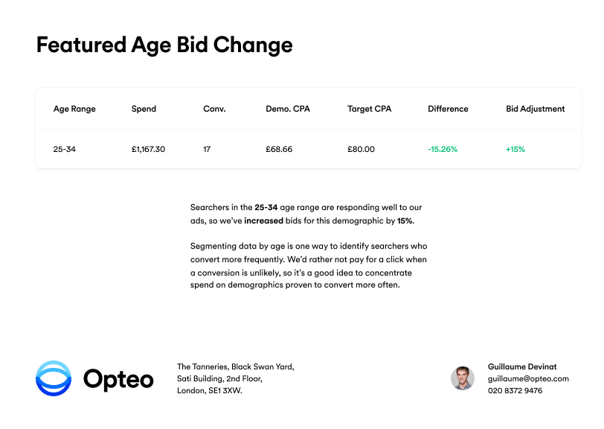Click the £1,167.30 spend value
This screenshot has width=604, height=429.
pos(148,149)
